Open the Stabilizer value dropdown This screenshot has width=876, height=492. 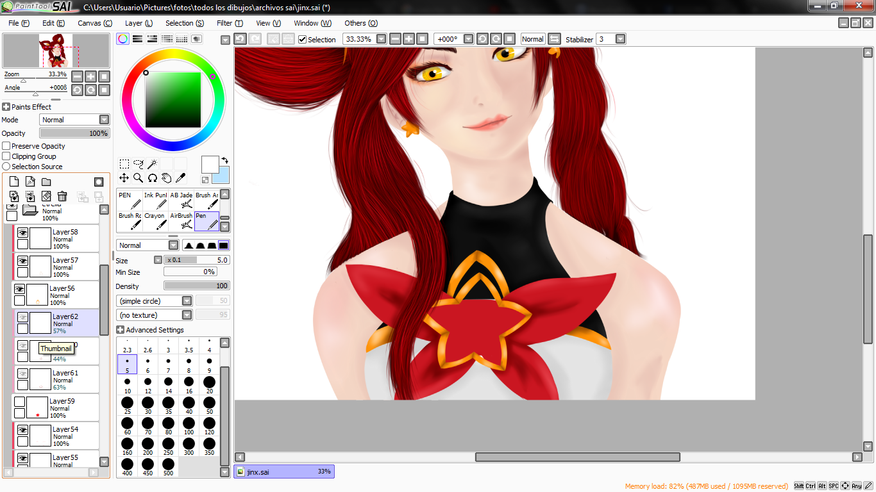(621, 39)
